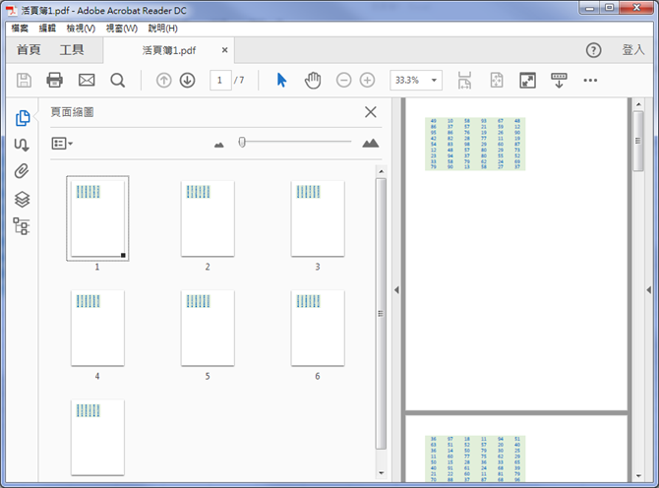The width and height of the screenshot is (659, 488).
Task: Zoom in with plus button
Action: coord(367,80)
